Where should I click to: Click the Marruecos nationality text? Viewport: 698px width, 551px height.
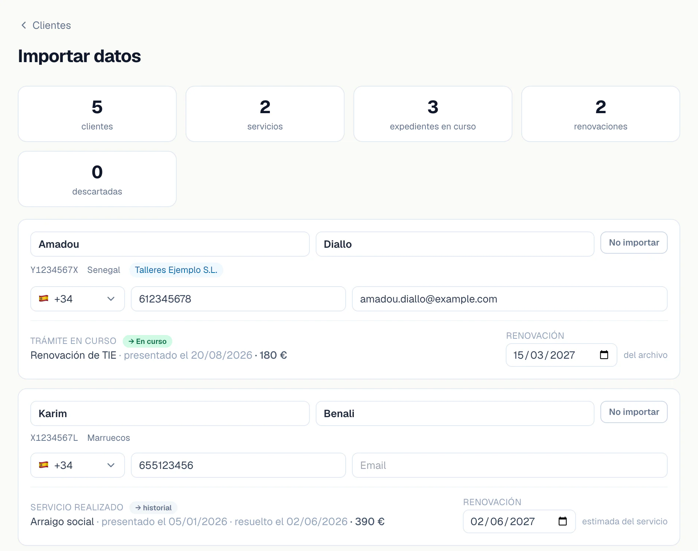click(109, 438)
